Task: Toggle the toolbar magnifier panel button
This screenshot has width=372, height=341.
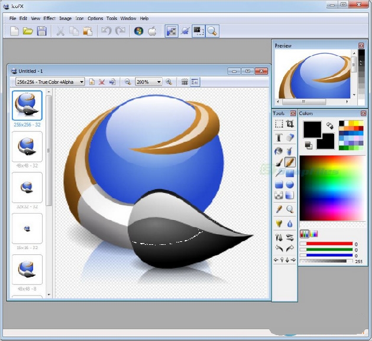Action: coord(212,31)
